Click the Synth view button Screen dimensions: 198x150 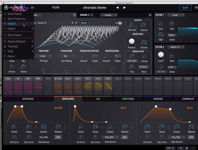pyautogui.click(x=185, y=8)
